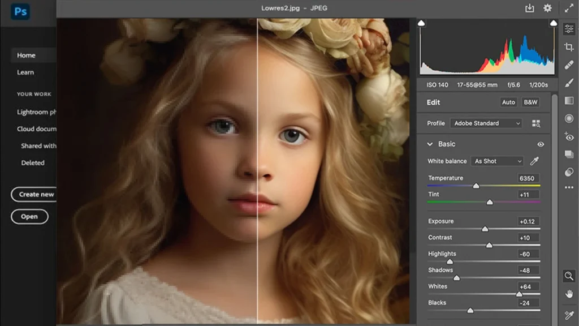
Task: Click the YOUR WORK heading
Action: coord(34,95)
